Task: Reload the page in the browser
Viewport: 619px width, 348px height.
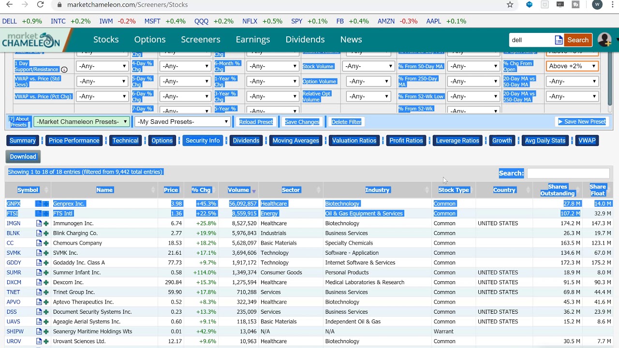Action: coord(41,5)
